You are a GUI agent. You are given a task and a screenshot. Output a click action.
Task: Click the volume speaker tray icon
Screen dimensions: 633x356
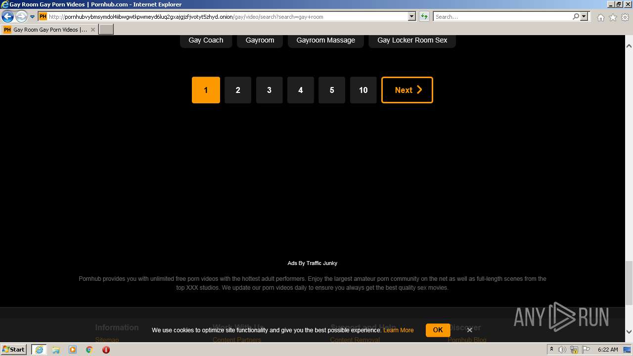click(x=562, y=350)
